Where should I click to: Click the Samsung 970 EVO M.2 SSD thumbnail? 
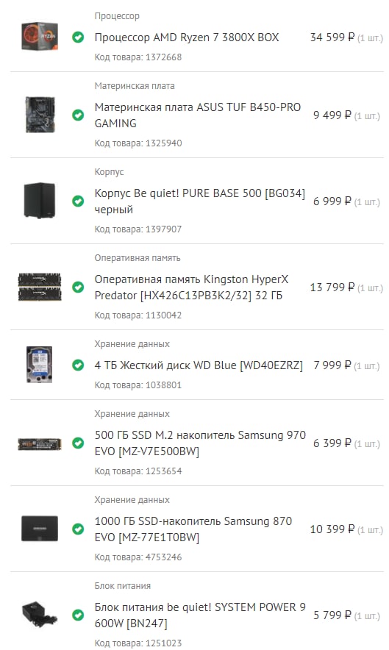pos(40,443)
